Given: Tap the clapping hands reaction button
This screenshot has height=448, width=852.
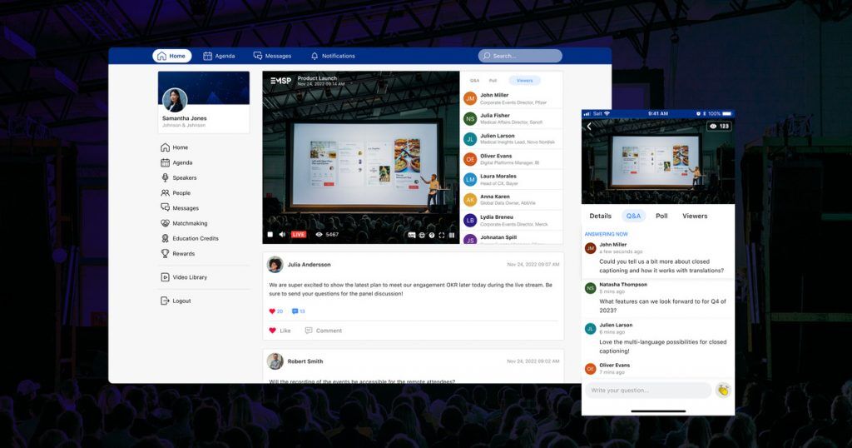Looking at the screenshot, I should click(723, 391).
